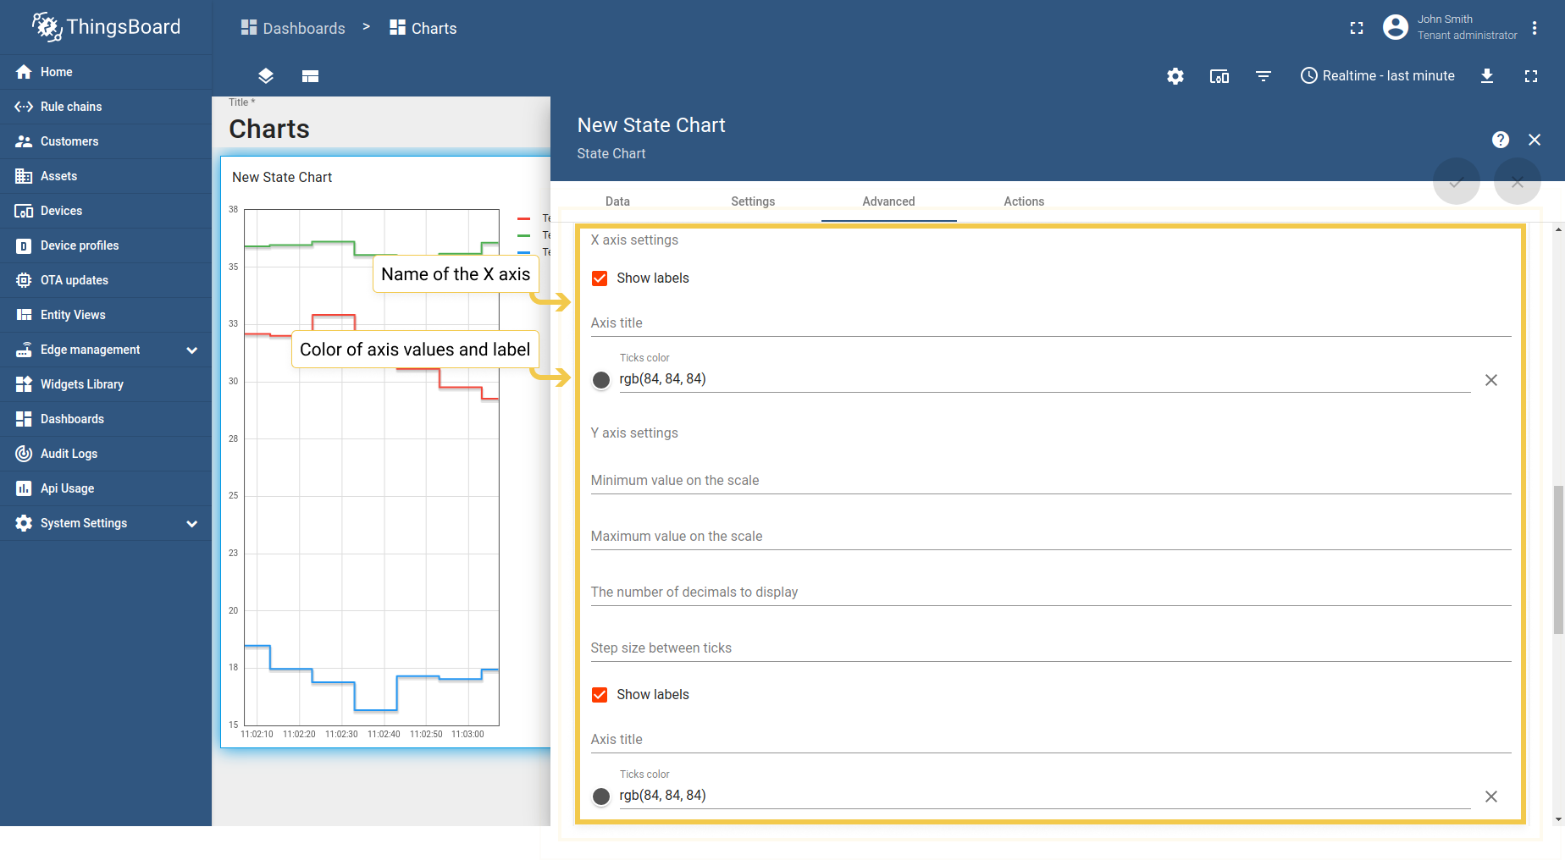
Task: Go to Dashboards breadcrumb link
Action: click(x=293, y=28)
